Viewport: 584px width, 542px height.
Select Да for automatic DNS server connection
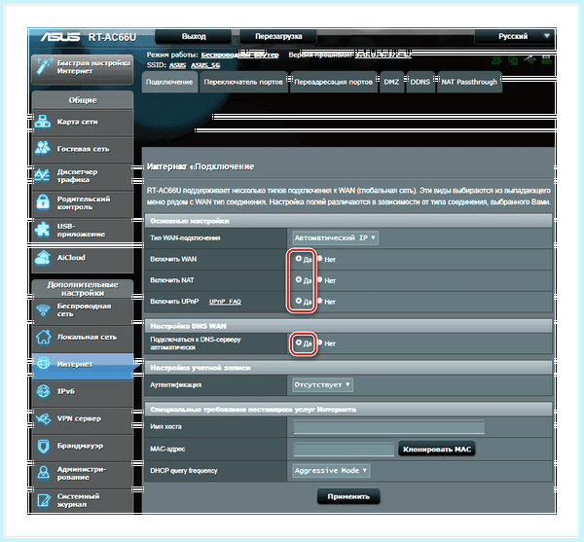click(299, 343)
